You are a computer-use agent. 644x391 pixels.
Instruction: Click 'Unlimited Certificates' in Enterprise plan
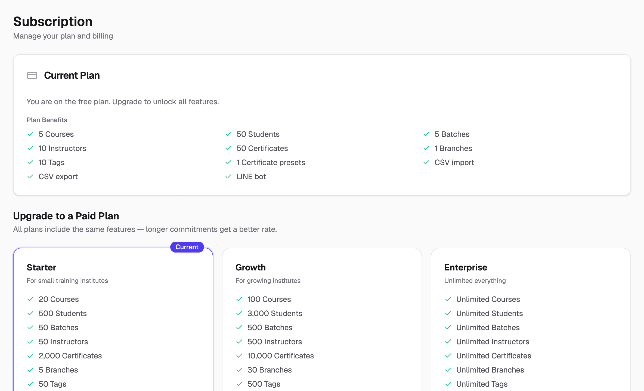(x=494, y=356)
